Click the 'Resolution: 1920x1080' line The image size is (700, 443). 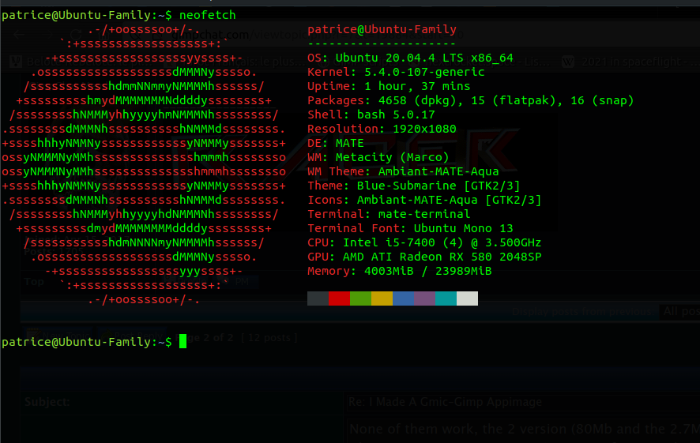[x=382, y=129]
